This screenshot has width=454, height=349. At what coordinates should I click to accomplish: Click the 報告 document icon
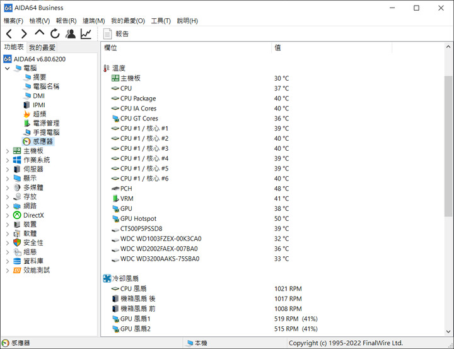(107, 34)
